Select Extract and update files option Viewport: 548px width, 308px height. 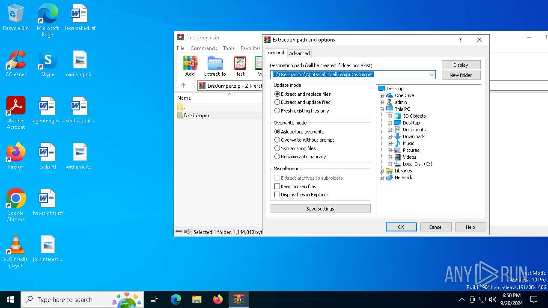[x=302, y=102]
